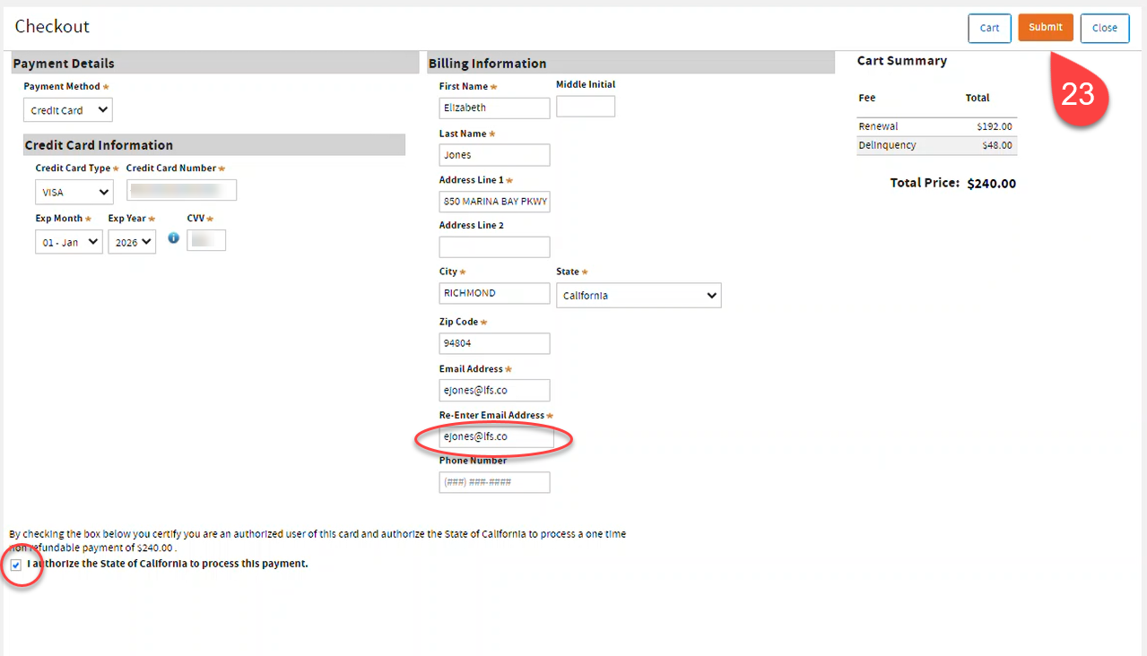
Task: Click the Phone Number field
Action: [x=494, y=482]
